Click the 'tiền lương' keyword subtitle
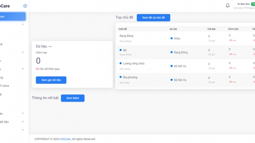Viewport: 255px width, 143px height. click(125, 69)
